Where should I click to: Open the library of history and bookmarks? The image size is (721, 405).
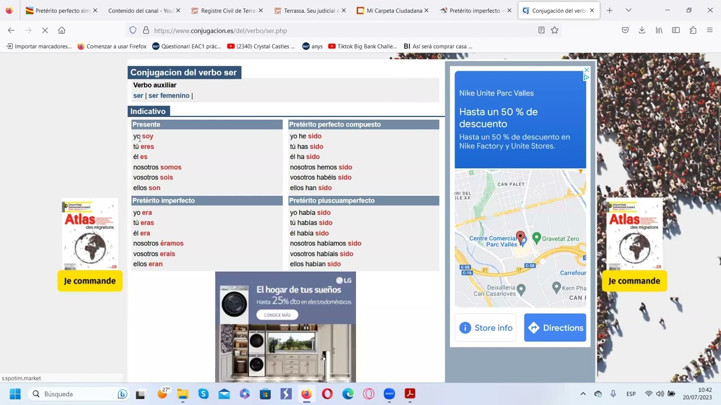click(659, 30)
